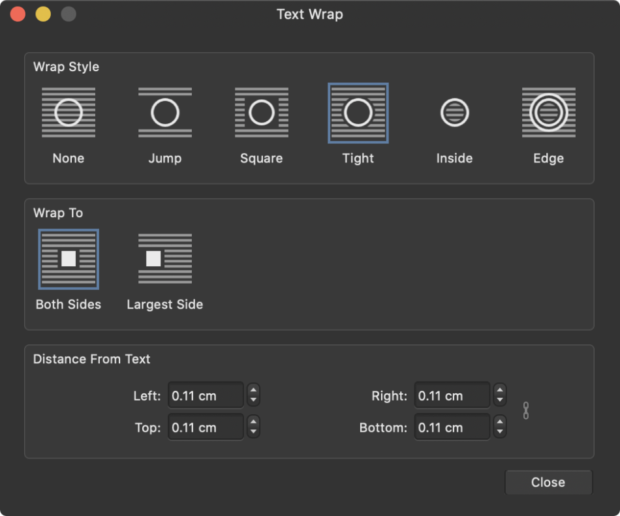Choose the Jump wrap style
620x516 pixels.
pos(165,113)
